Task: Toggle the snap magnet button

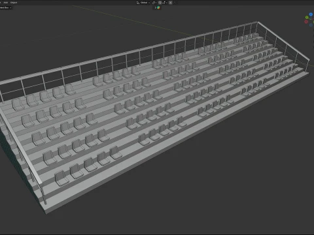Action: point(160,3)
